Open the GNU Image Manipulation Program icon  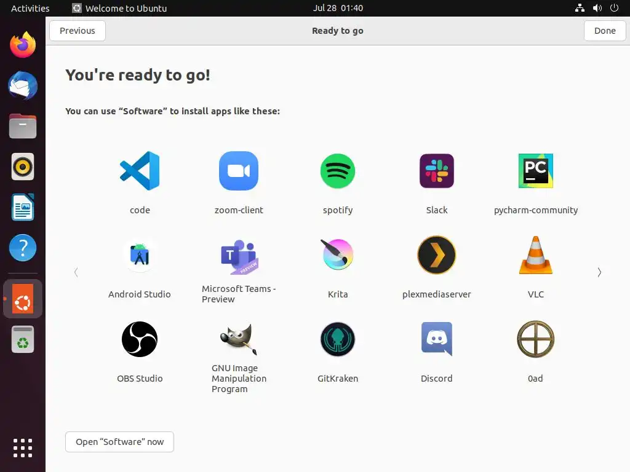tap(239, 339)
